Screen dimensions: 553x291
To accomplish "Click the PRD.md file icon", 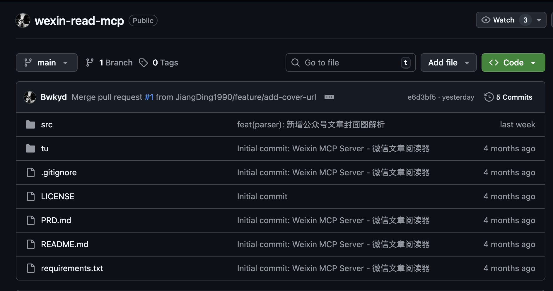I will pyautogui.click(x=31, y=221).
